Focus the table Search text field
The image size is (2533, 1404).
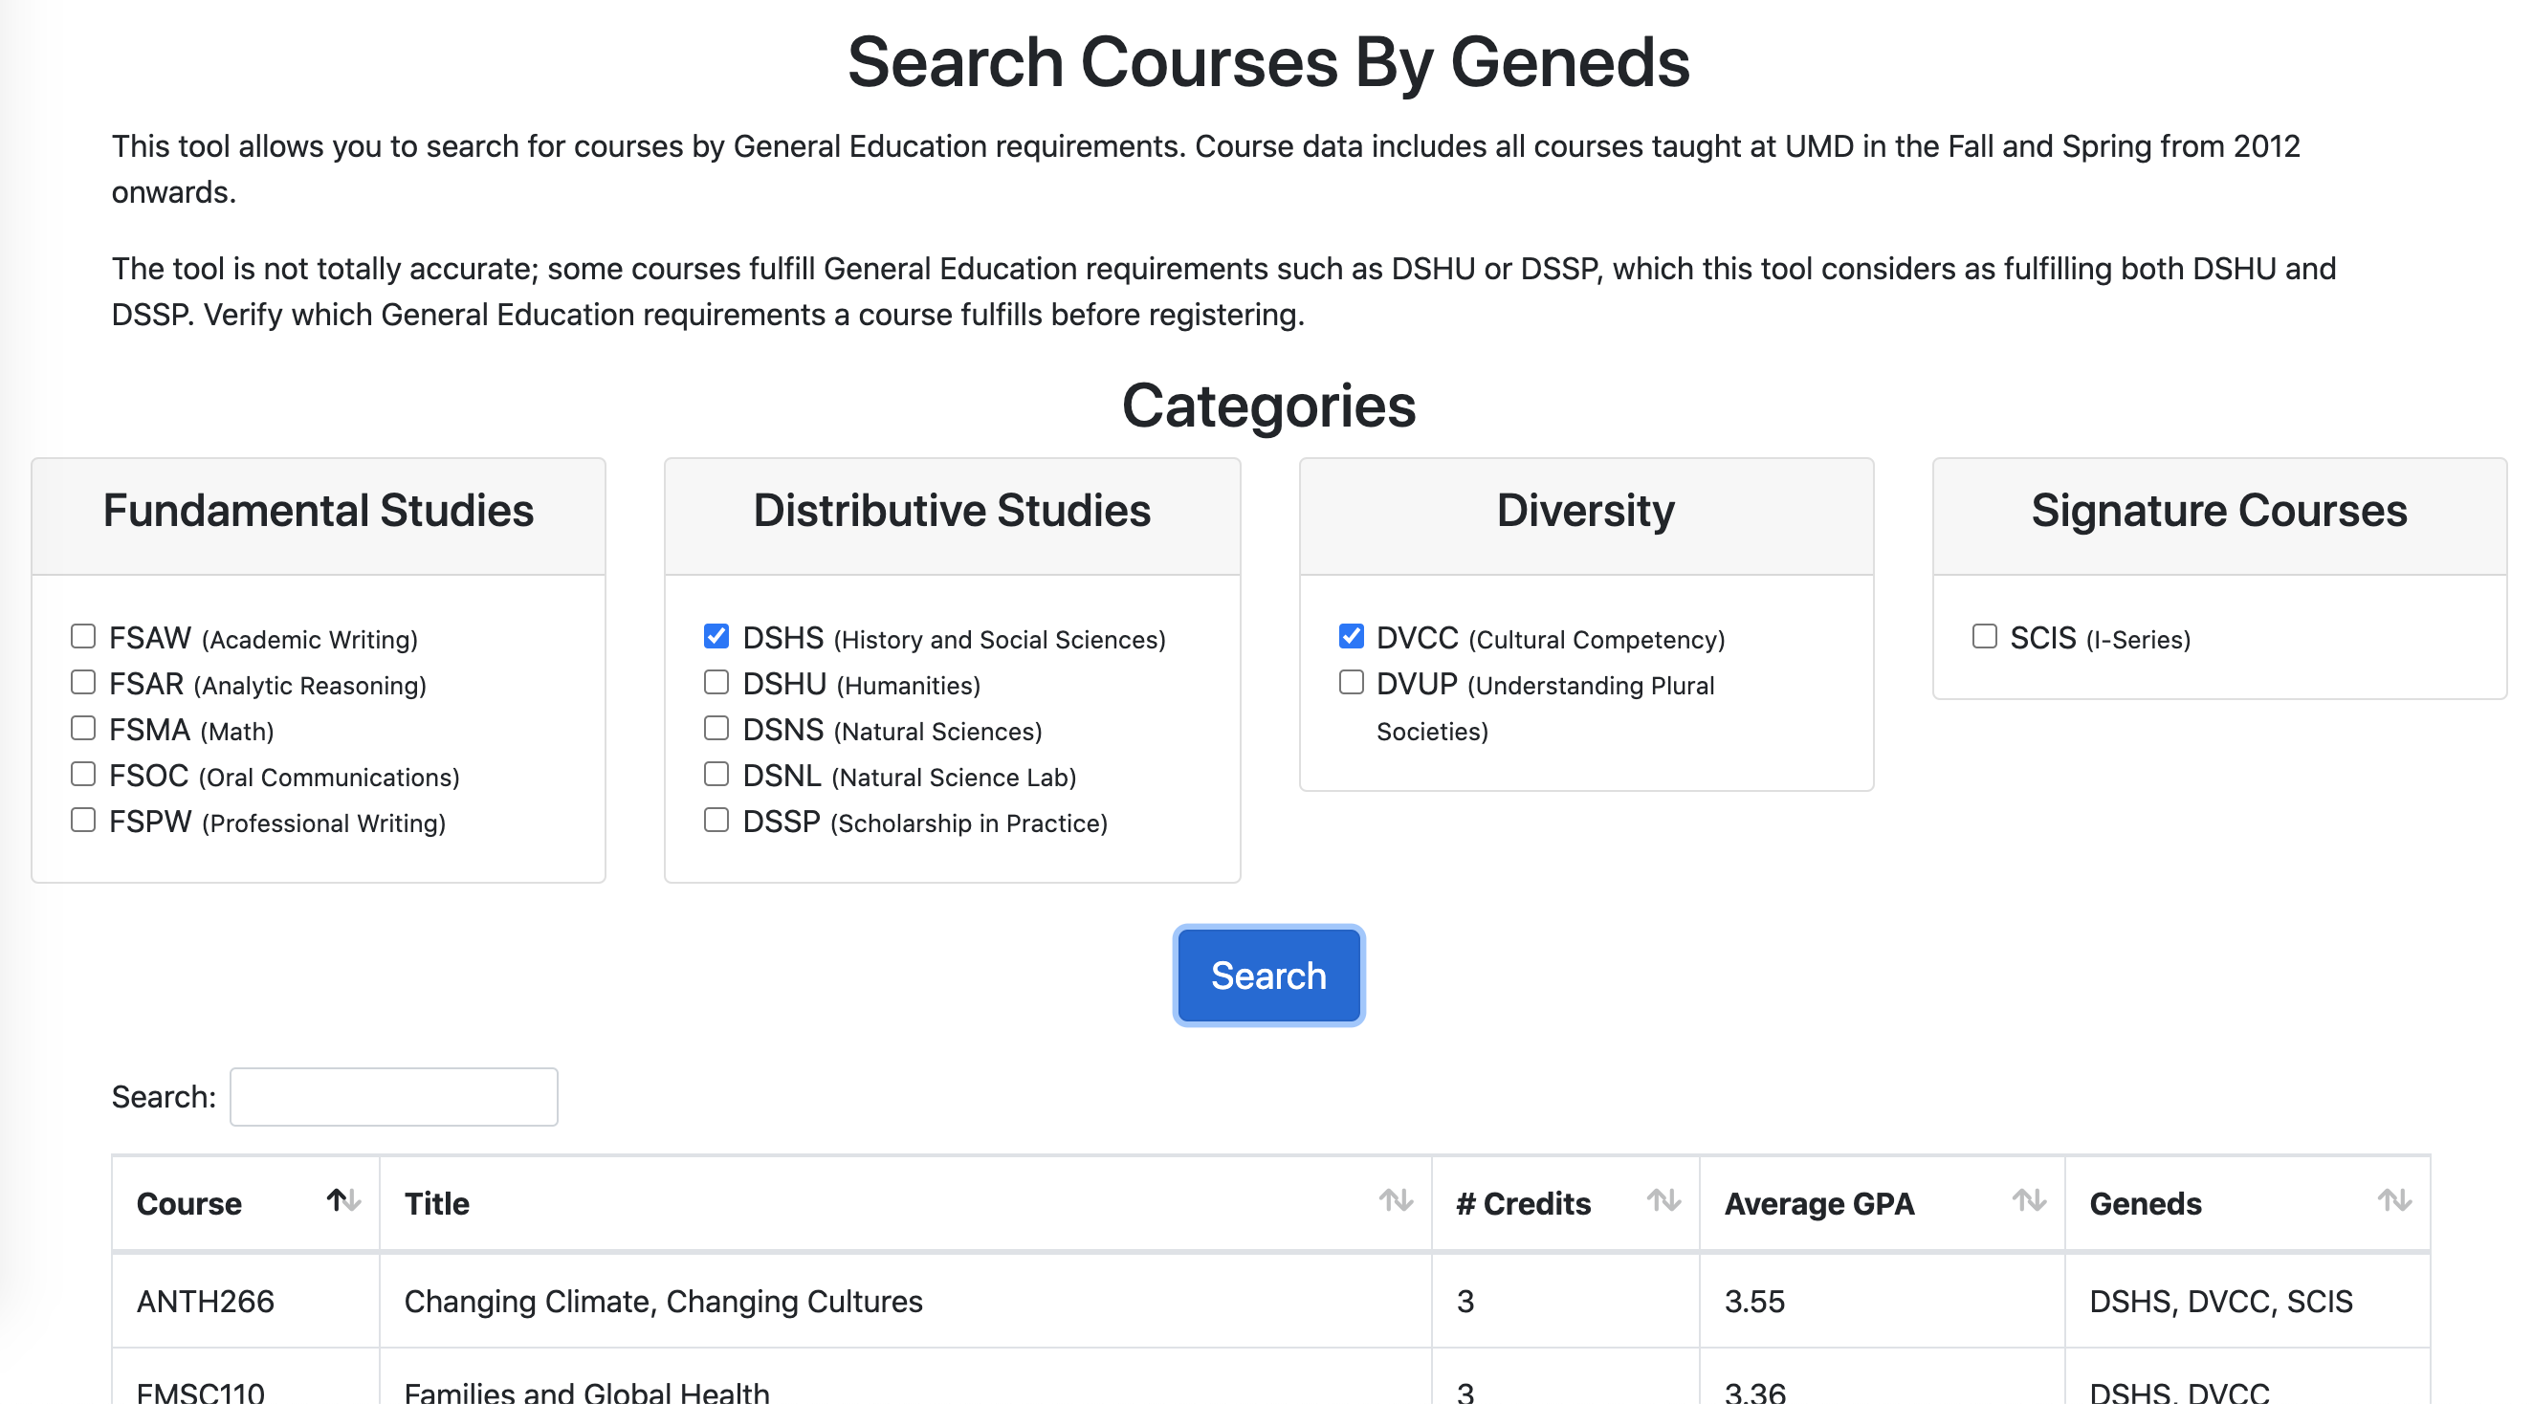393,1097
